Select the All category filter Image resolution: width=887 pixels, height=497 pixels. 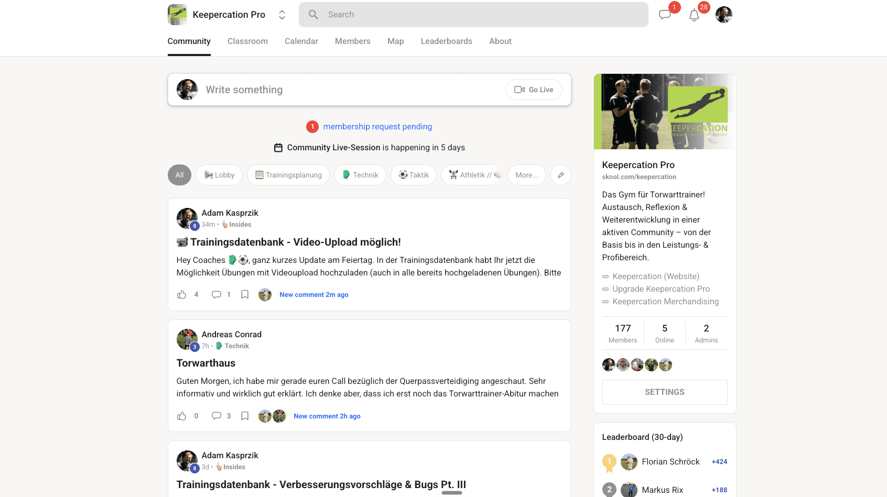[x=179, y=175]
